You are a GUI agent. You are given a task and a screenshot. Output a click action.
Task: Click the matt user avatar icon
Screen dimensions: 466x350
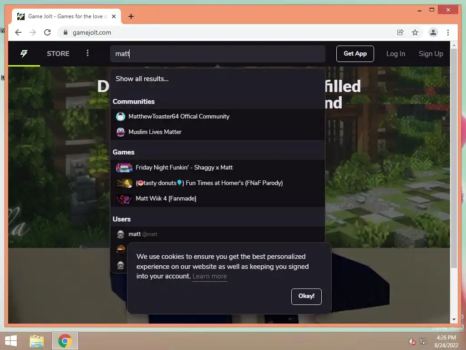point(120,234)
